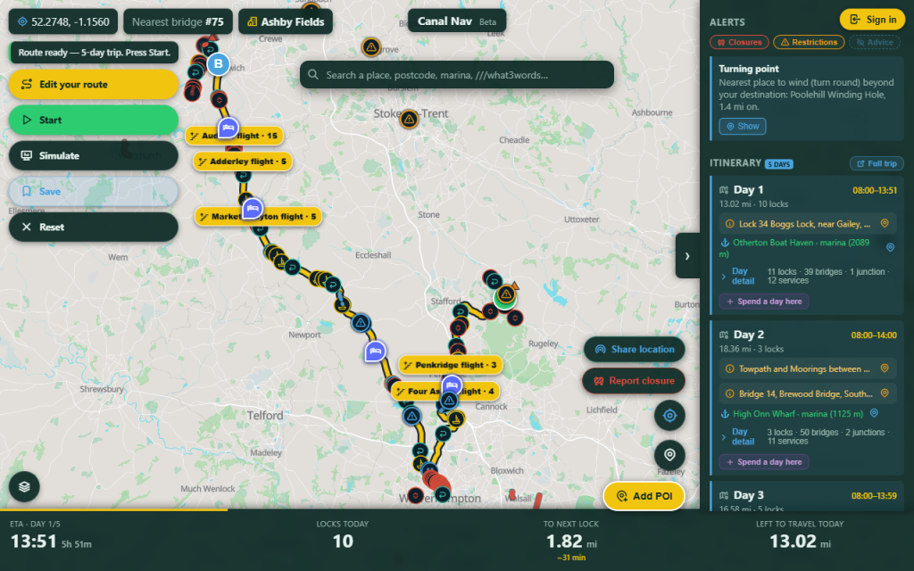The image size is (914, 571).
Task: Open the Nearest bridge #75 chip
Action: [x=178, y=21]
